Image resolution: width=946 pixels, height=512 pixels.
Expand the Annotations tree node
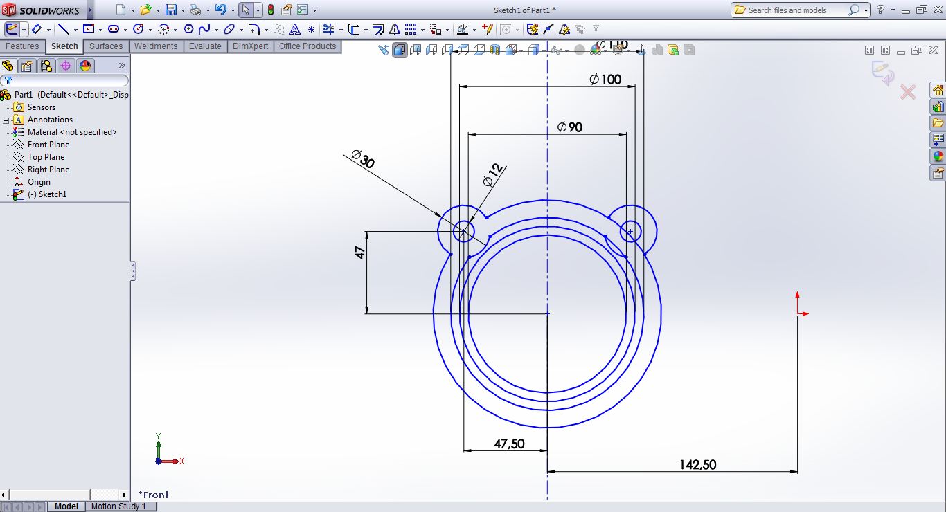pos(7,119)
